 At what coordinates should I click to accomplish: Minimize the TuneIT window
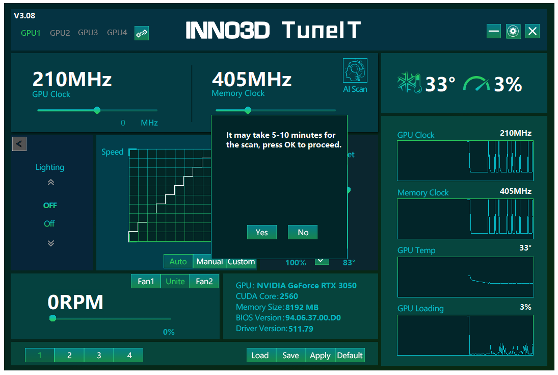click(494, 31)
